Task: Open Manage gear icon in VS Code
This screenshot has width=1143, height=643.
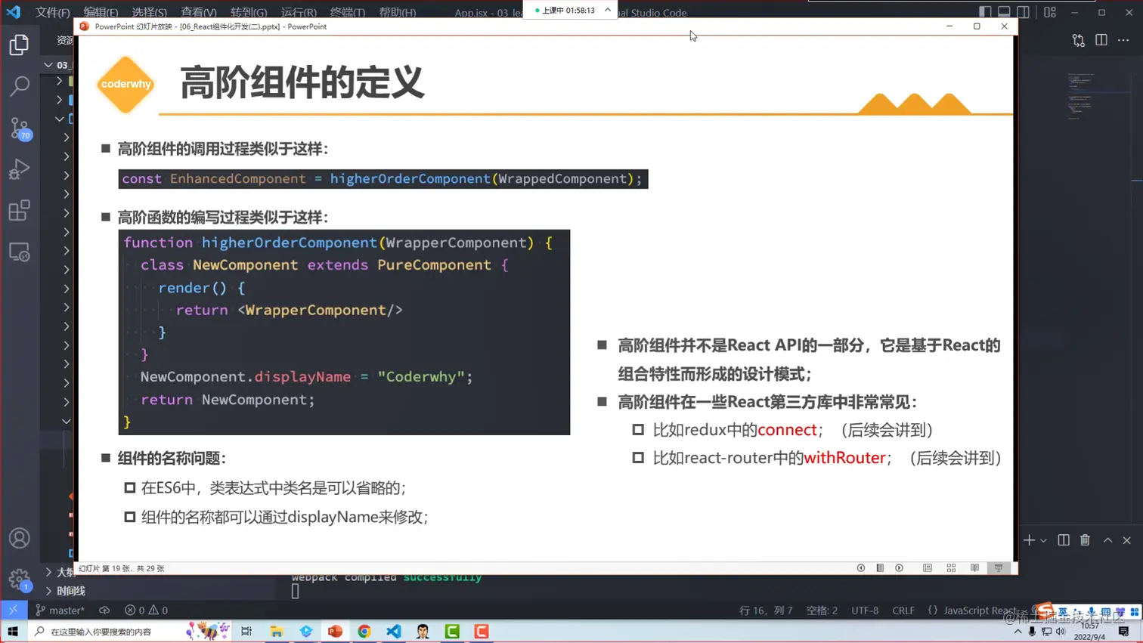Action: pyautogui.click(x=20, y=580)
